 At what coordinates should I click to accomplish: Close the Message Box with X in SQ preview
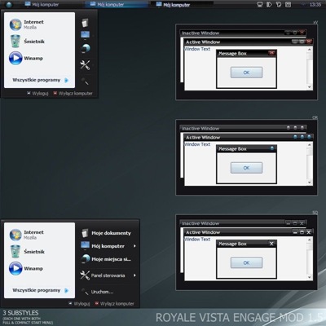[271, 244]
